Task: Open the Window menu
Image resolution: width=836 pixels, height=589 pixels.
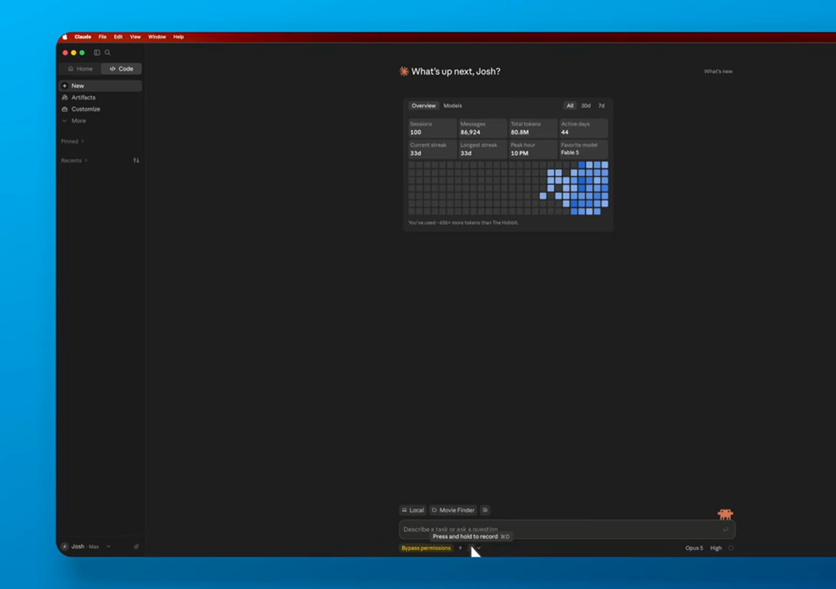Action: pyautogui.click(x=157, y=37)
